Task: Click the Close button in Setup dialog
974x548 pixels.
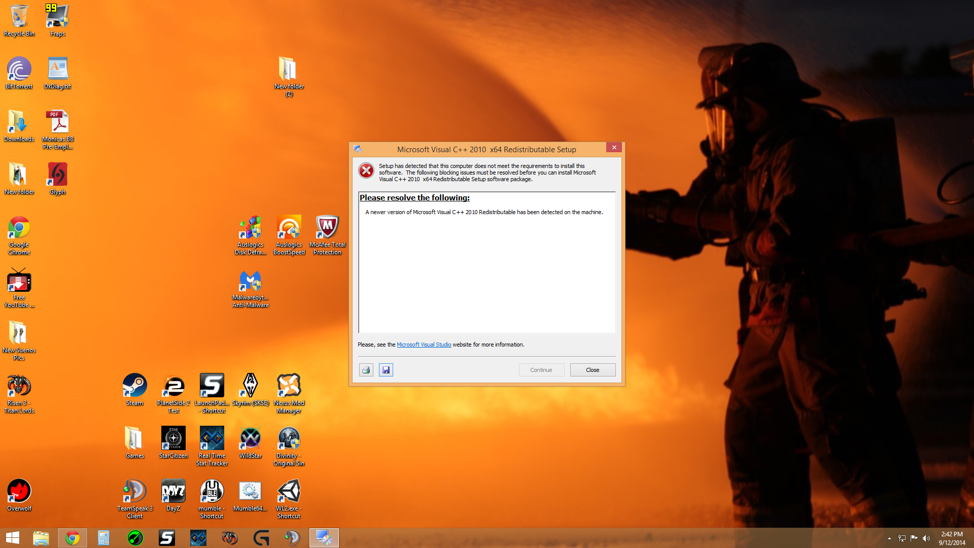Action: pyautogui.click(x=593, y=370)
